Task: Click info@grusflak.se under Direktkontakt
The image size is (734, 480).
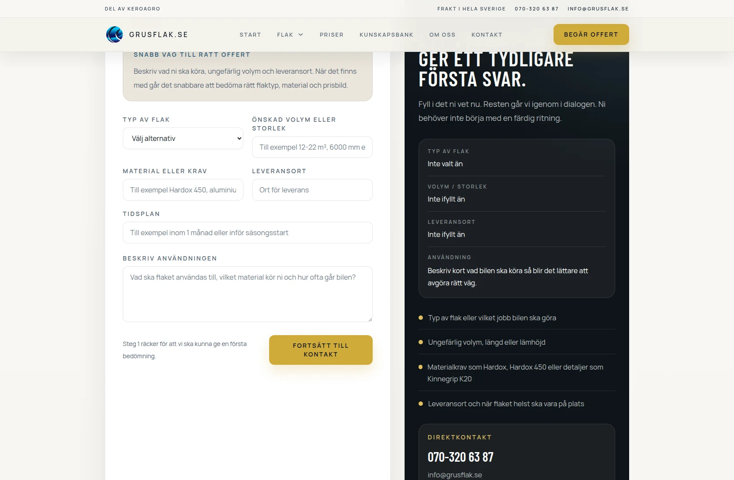Action: [x=454, y=475]
